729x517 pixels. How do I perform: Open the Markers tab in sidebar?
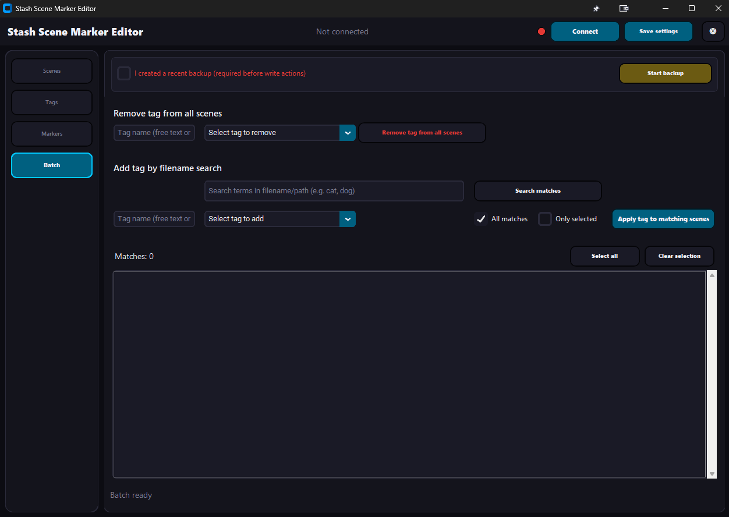tap(52, 134)
